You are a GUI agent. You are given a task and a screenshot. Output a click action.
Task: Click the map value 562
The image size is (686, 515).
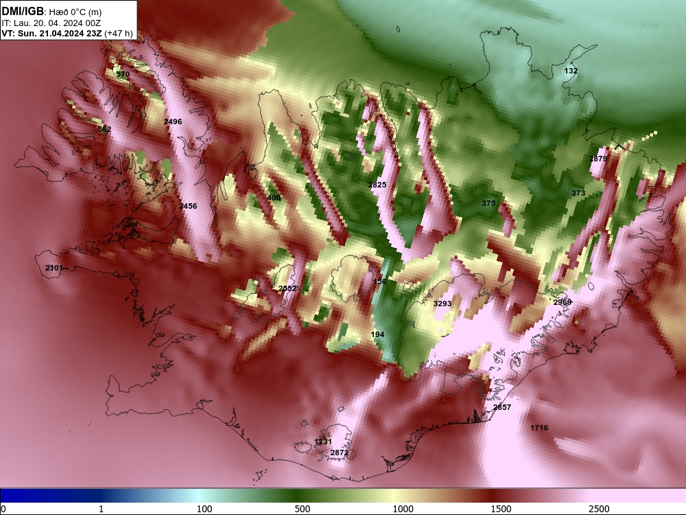104,129
